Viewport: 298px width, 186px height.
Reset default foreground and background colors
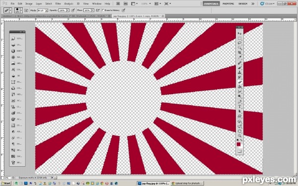click(237, 140)
